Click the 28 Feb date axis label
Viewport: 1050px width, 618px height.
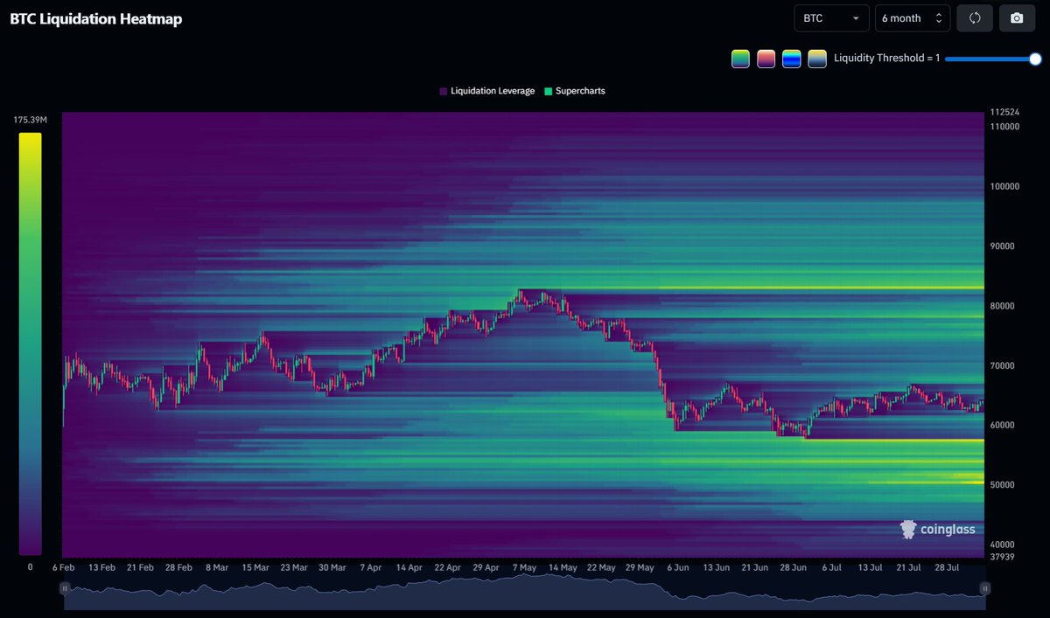(x=178, y=567)
